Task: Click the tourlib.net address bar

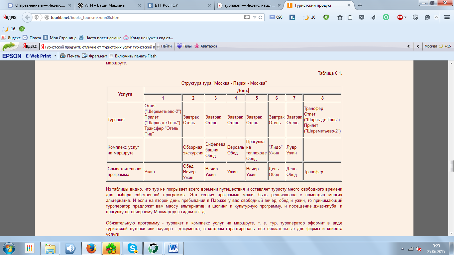Action: 143,17
